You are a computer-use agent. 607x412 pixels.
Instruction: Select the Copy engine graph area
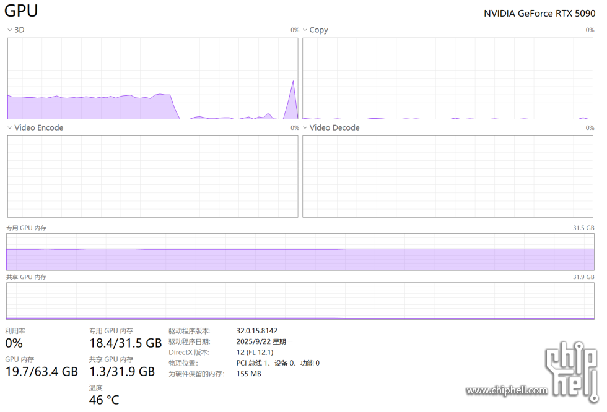[x=448, y=78]
